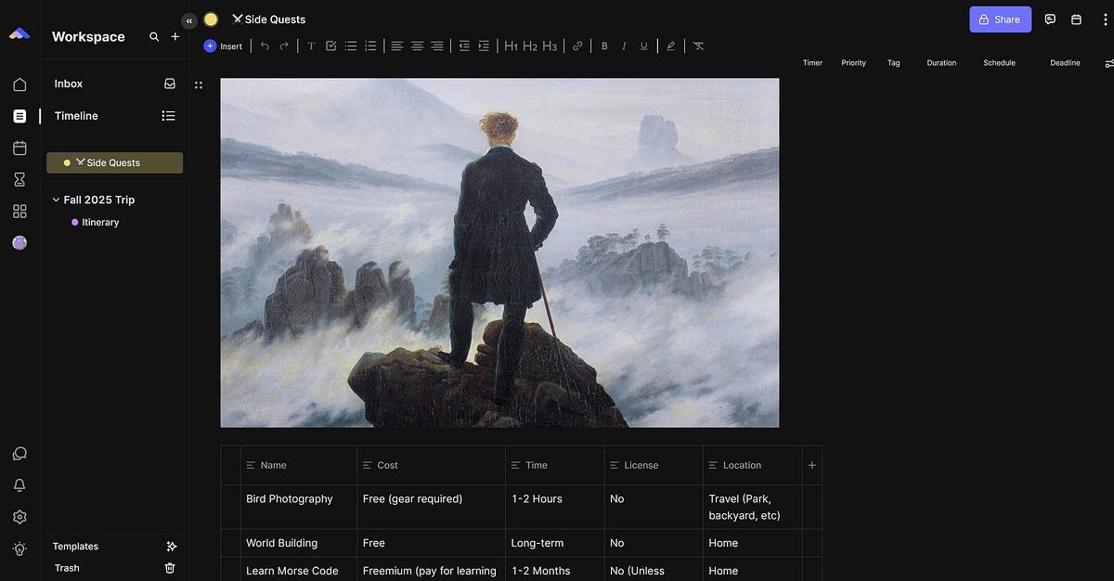Undo the last action

tap(265, 46)
